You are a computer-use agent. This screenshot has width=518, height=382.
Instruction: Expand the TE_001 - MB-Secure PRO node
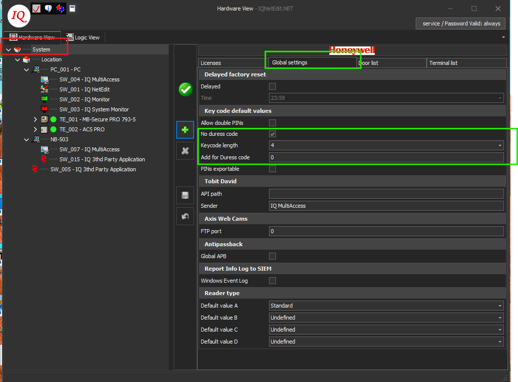pos(35,119)
